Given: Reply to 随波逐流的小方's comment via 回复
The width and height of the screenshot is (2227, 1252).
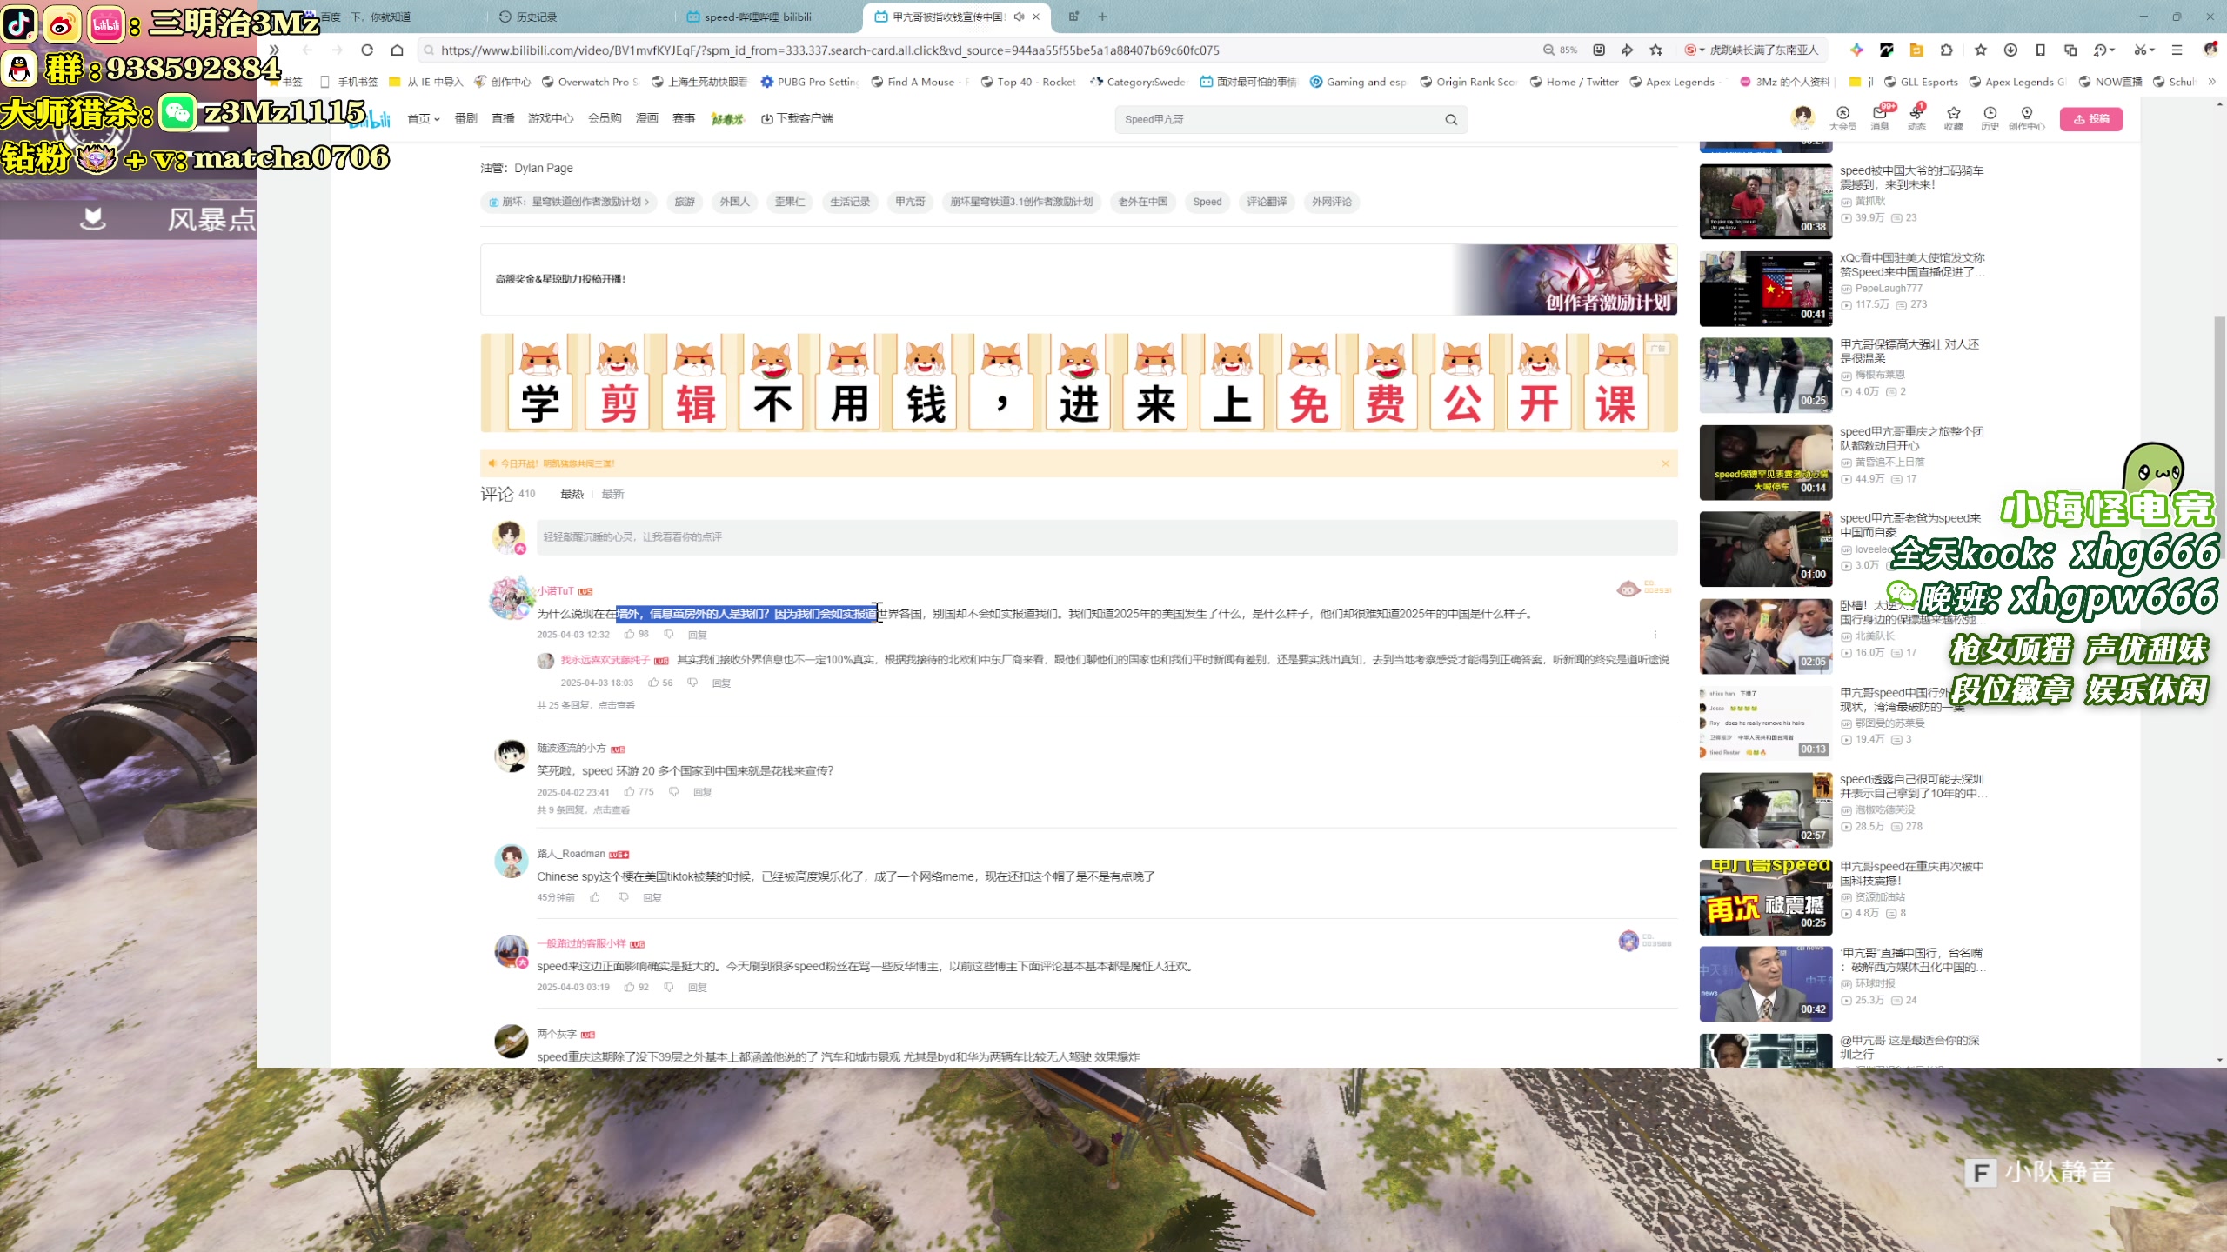Looking at the screenshot, I should pyautogui.click(x=703, y=792).
